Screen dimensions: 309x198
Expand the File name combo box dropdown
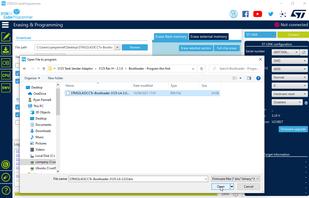pyautogui.click(x=206, y=179)
